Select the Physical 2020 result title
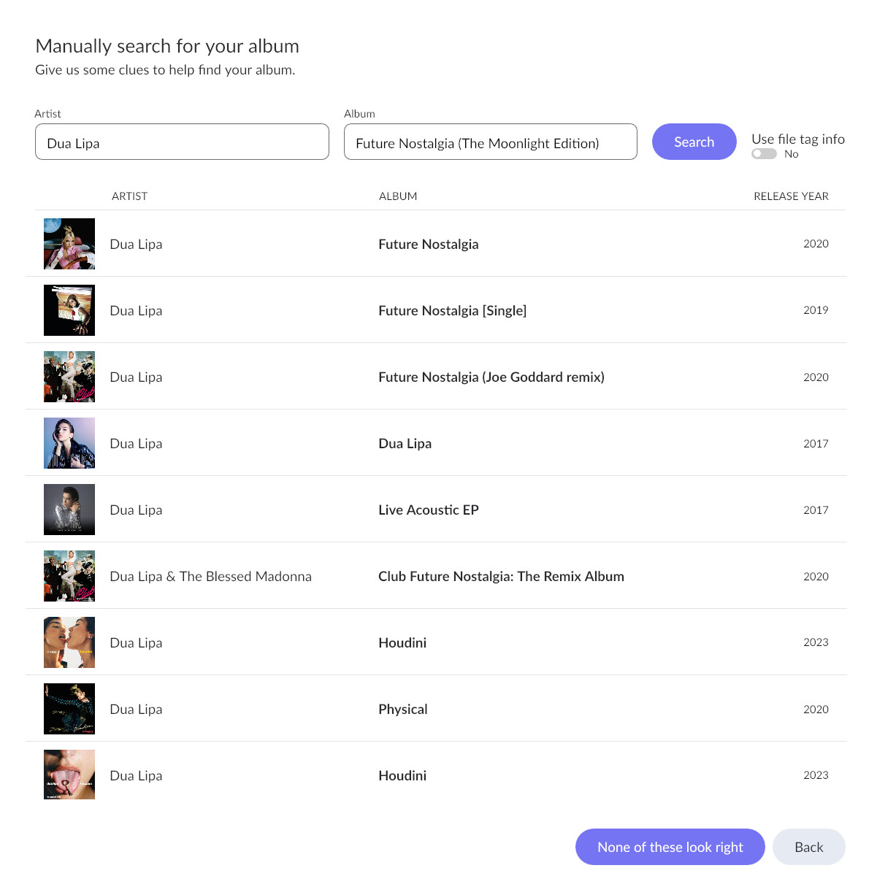 [x=403, y=709]
